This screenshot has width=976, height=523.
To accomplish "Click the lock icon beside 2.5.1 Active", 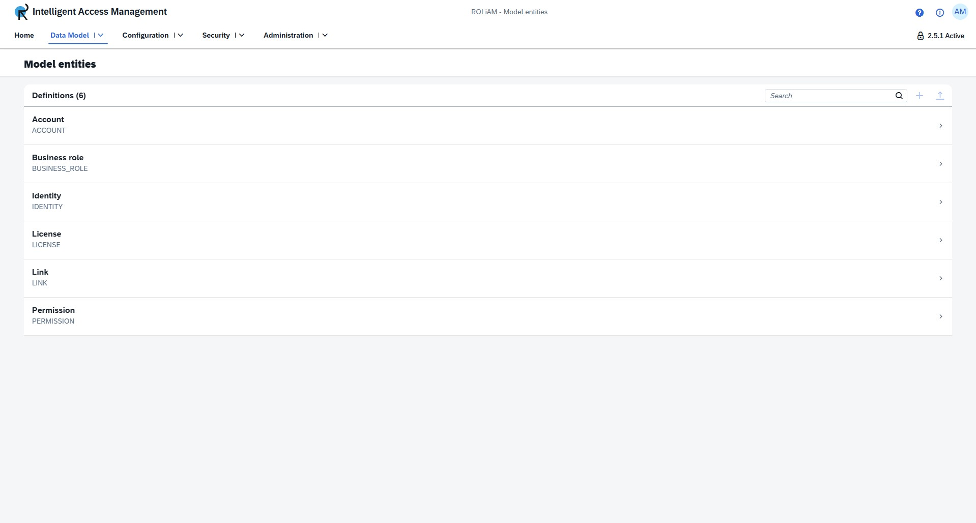I will [920, 36].
